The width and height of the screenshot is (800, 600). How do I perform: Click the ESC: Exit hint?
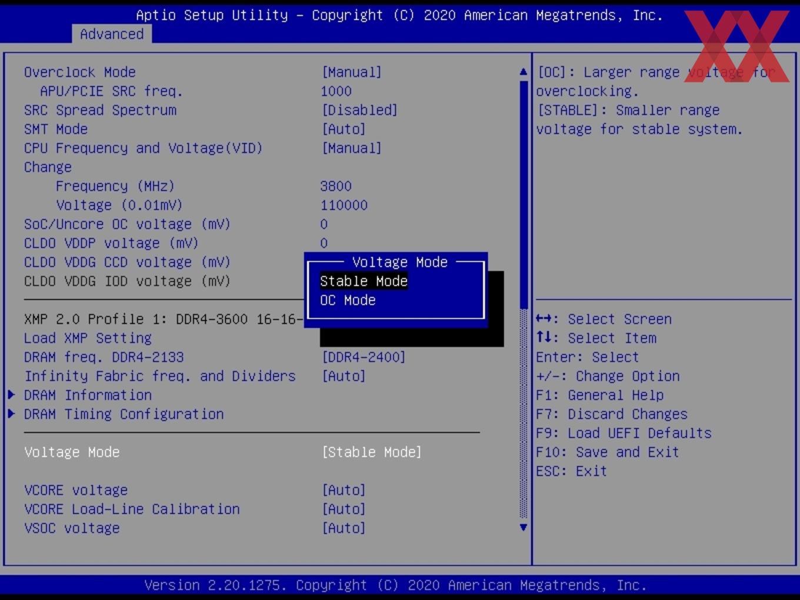point(572,471)
